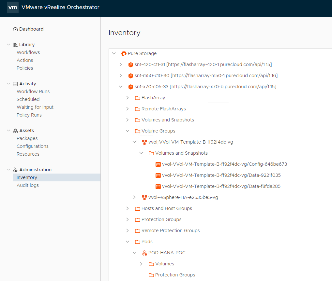Image resolution: width=332 pixels, height=281 pixels.
Task: Expand the sn1-420-c11-31 array node
Action: coord(121,64)
